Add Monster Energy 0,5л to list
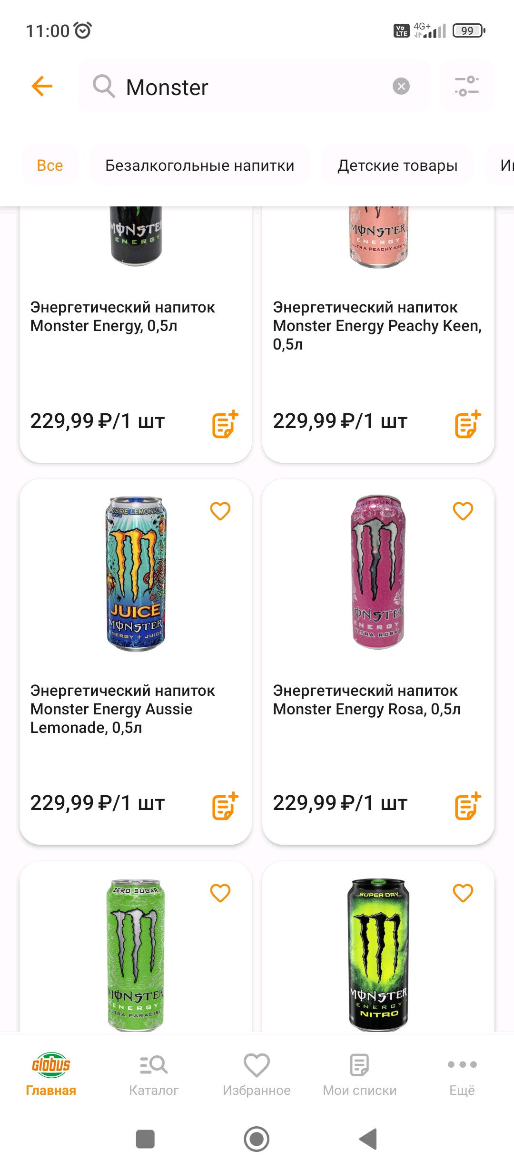Image resolution: width=514 pixels, height=1170 pixels. pos(225,424)
